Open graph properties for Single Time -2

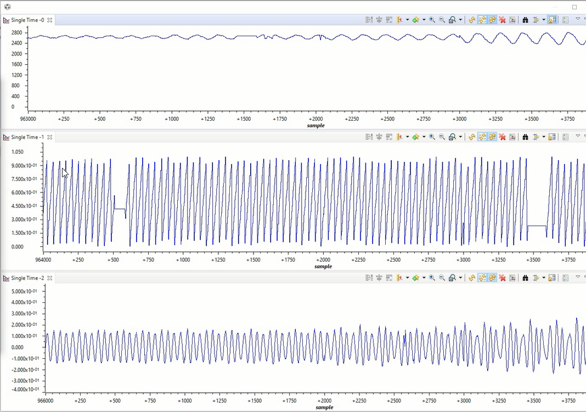(512, 278)
